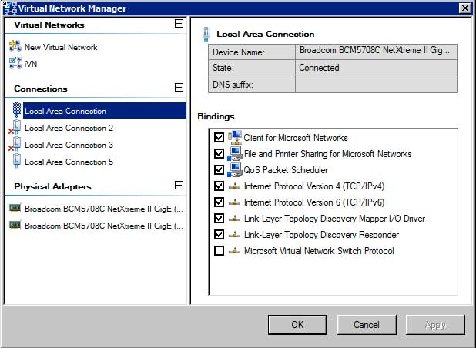Click the Client for Microsoft Networks icon

tap(235, 138)
